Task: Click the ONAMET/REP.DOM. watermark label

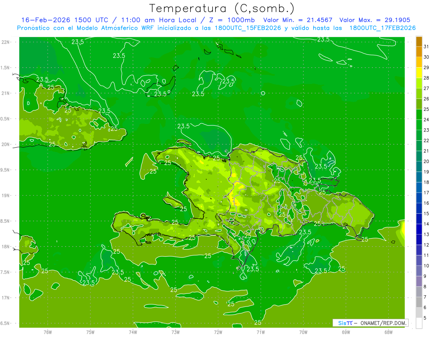Action: tap(383, 323)
